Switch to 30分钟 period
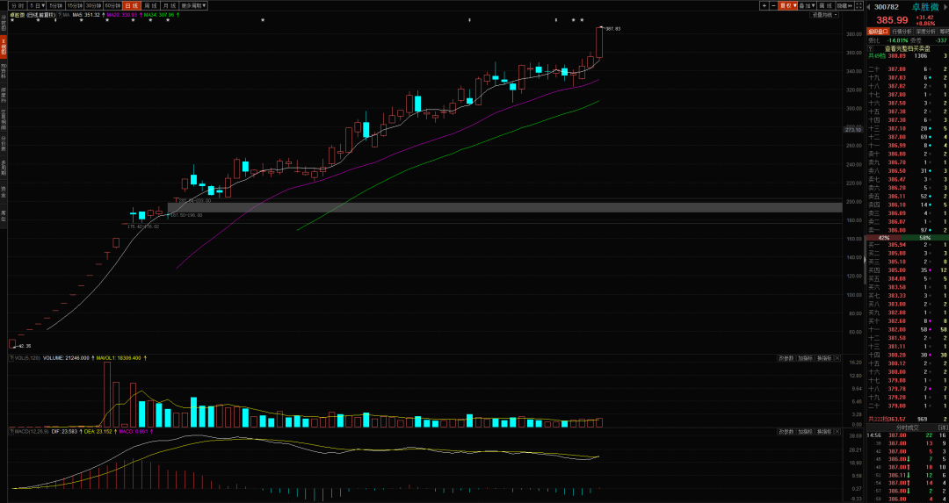The width and height of the screenshot is (949, 503). point(93,5)
